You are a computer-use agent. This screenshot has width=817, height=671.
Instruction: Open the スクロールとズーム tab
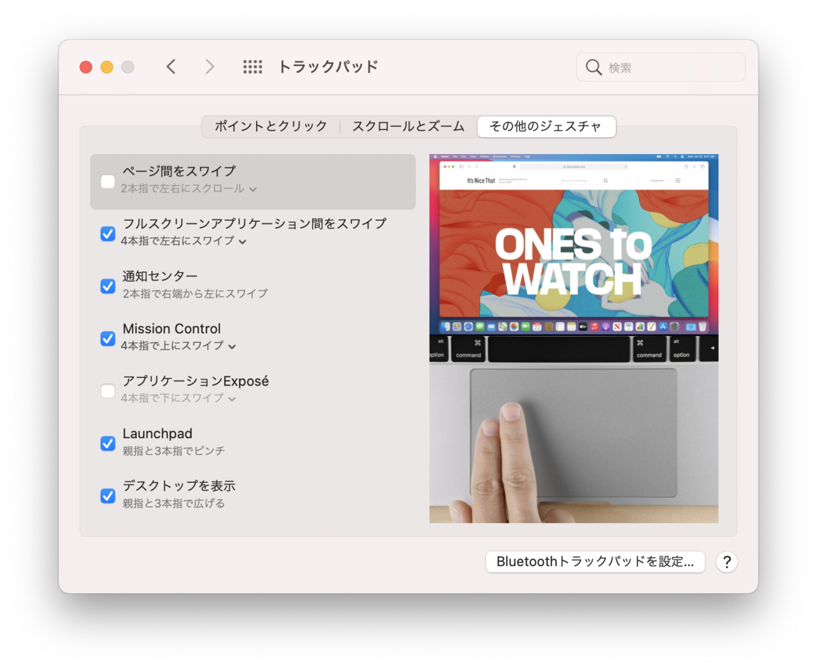tap(407, 127)
